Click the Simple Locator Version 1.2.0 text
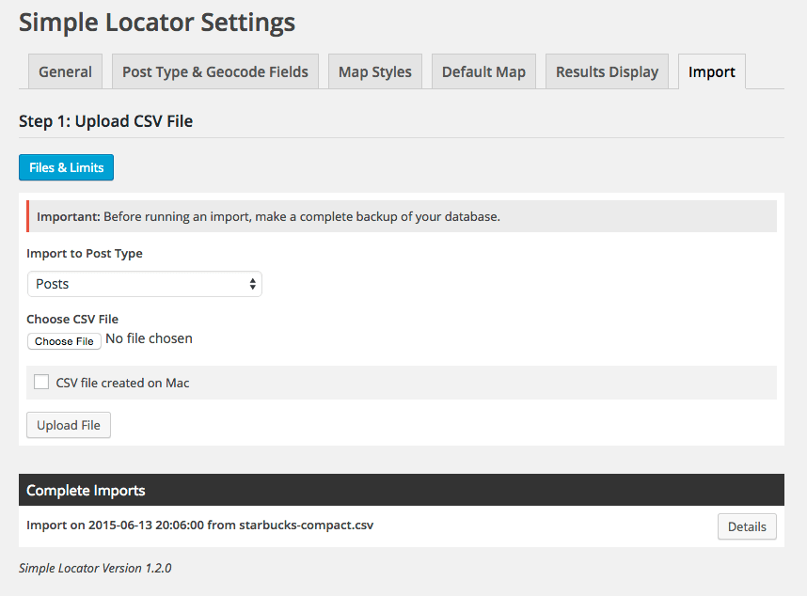The image size is (807, 596). click(x=95, y=568)
